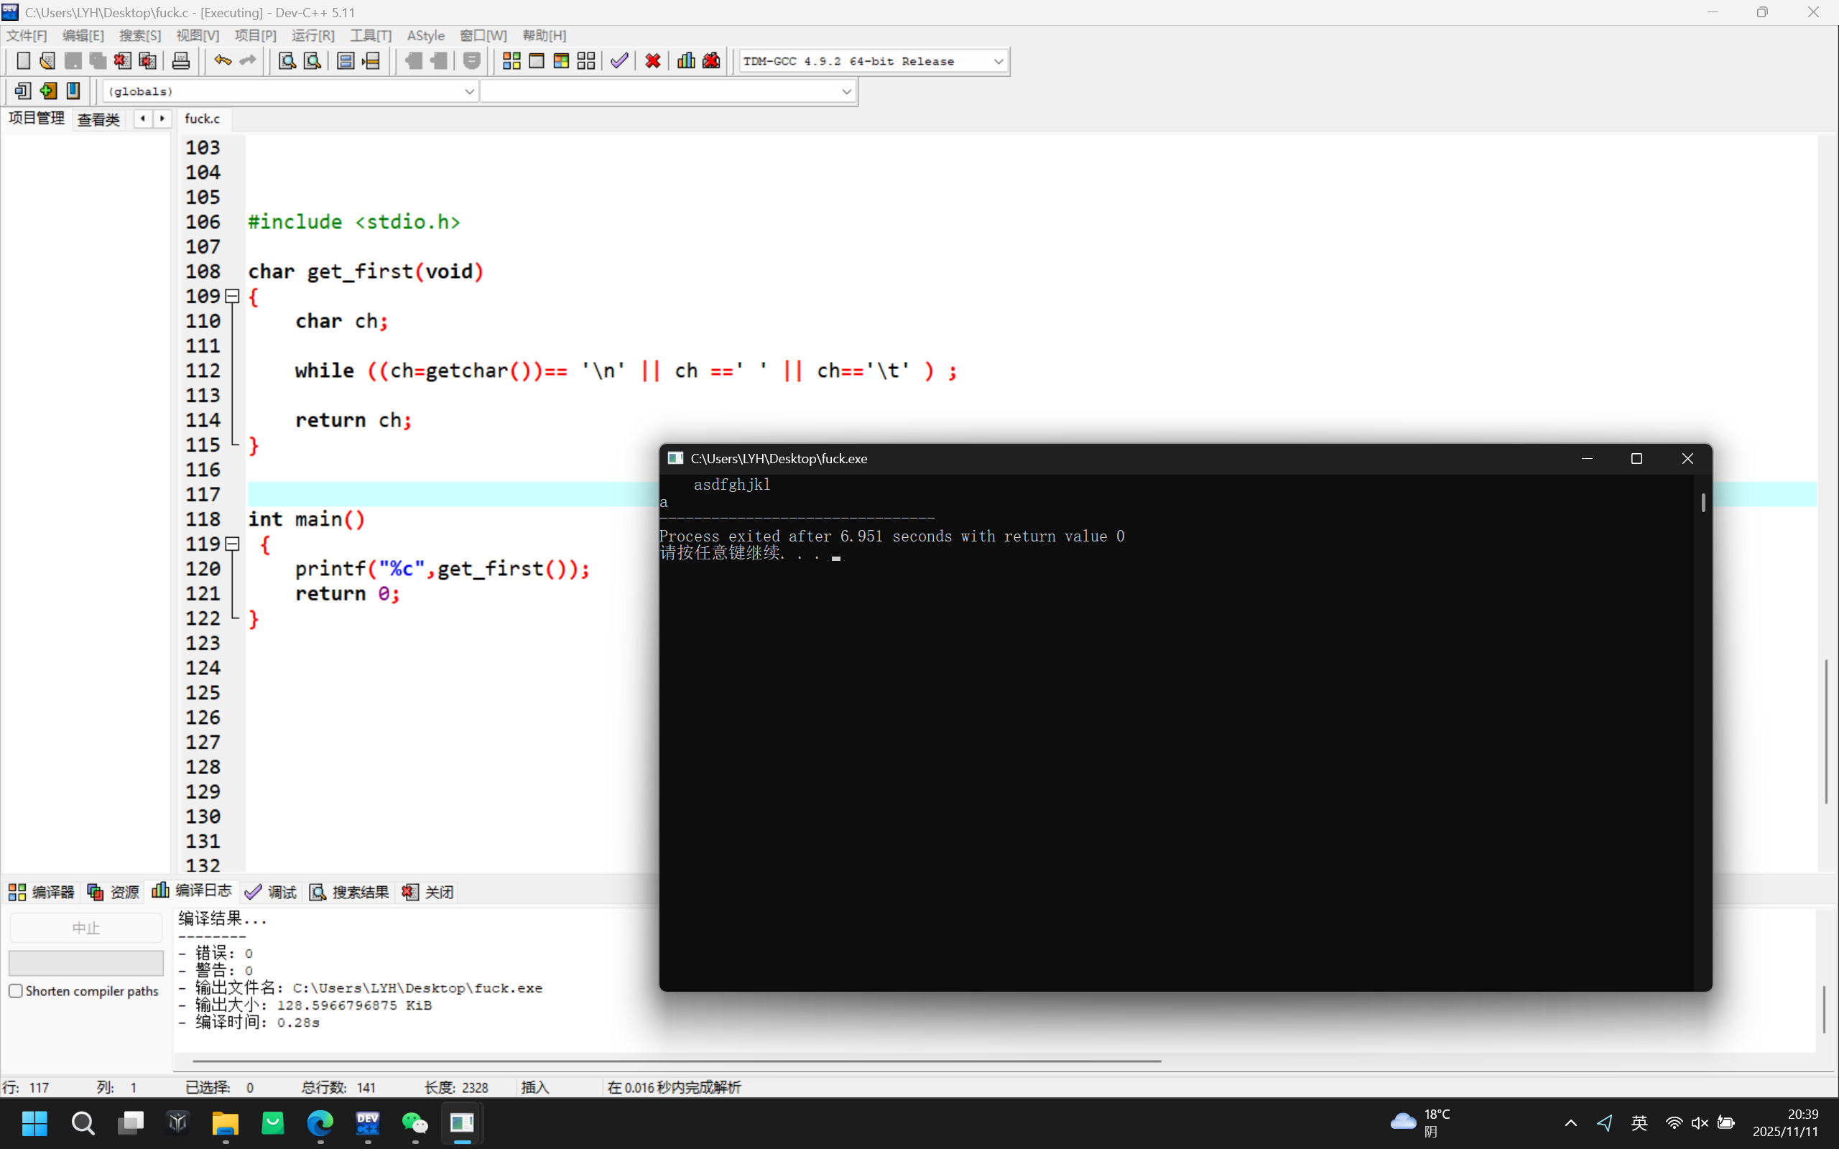The width and height of the screenshot is (1839, 1149).
Task: Click the Compile & Run multicolor icon
Action: (x=561, y=61)
